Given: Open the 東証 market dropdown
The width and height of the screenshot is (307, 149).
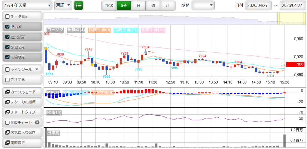Looking at the screenshot, I should click(x=63, y=5).
